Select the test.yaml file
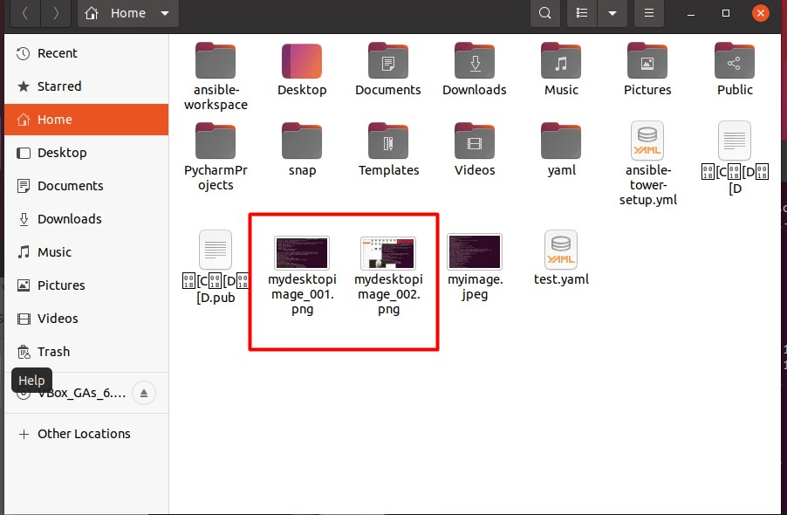This screenshot has height=515, width=787. (560, 250)
